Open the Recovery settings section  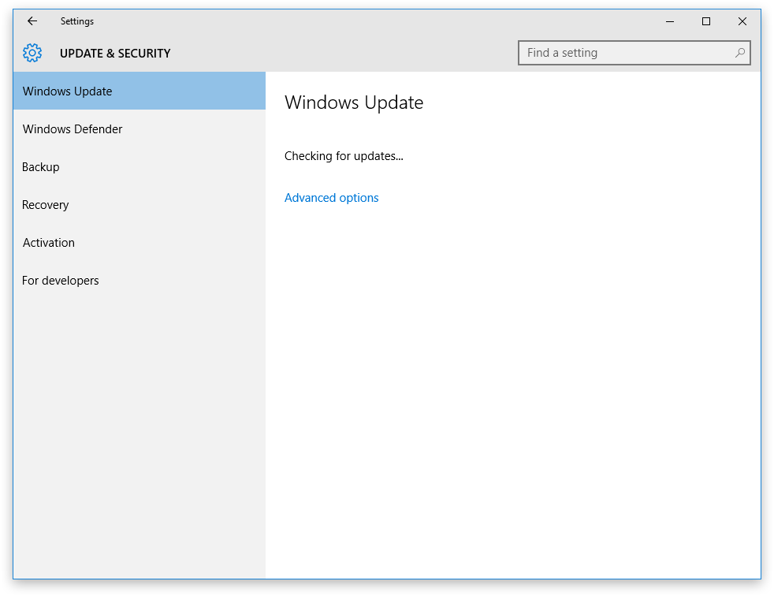pos(45,204)
